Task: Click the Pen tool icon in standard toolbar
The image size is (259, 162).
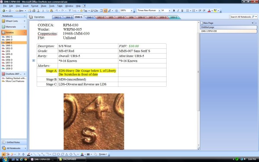Action: tap(109, 10)
